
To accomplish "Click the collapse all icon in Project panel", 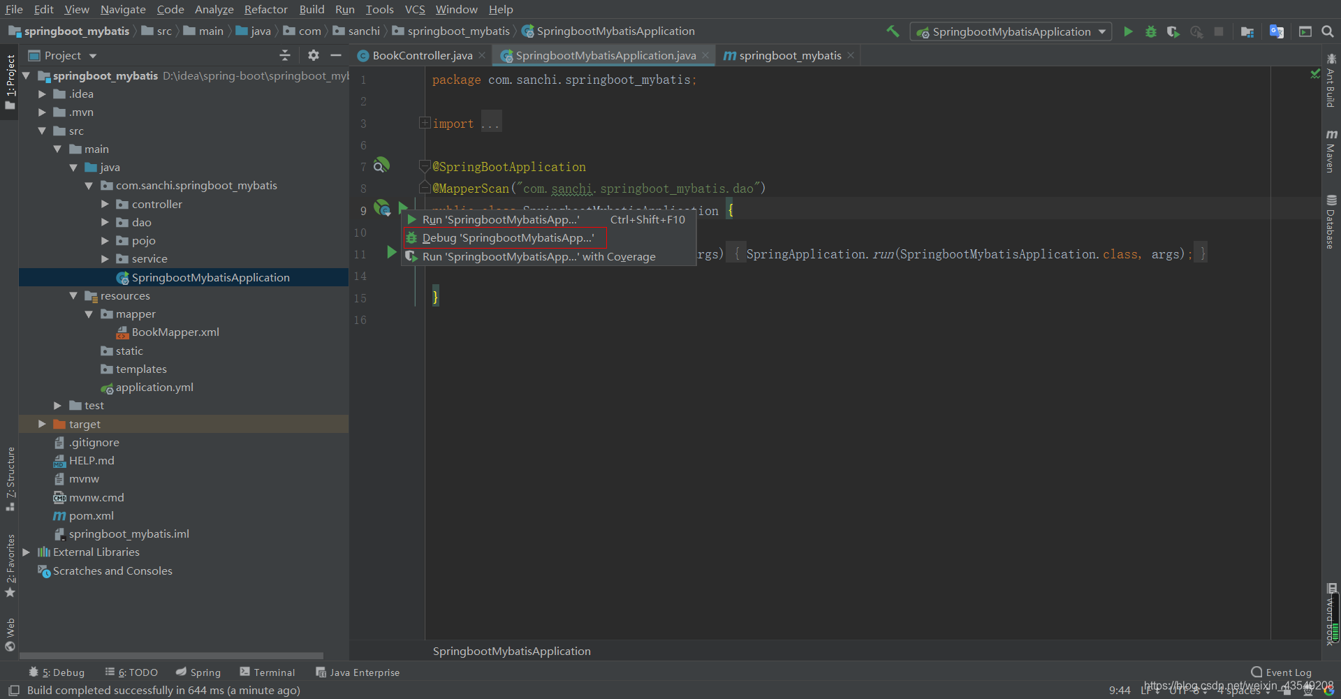I will click(x=285, y=55).
